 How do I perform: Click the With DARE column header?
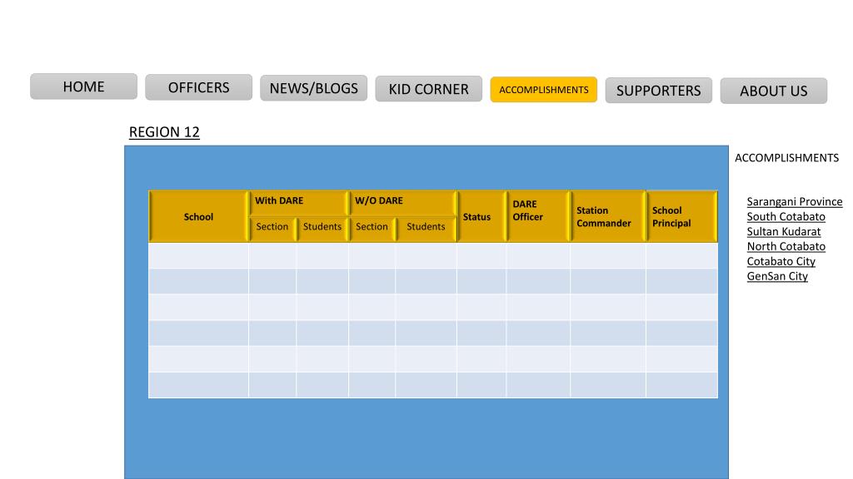(x=299, y=203)
